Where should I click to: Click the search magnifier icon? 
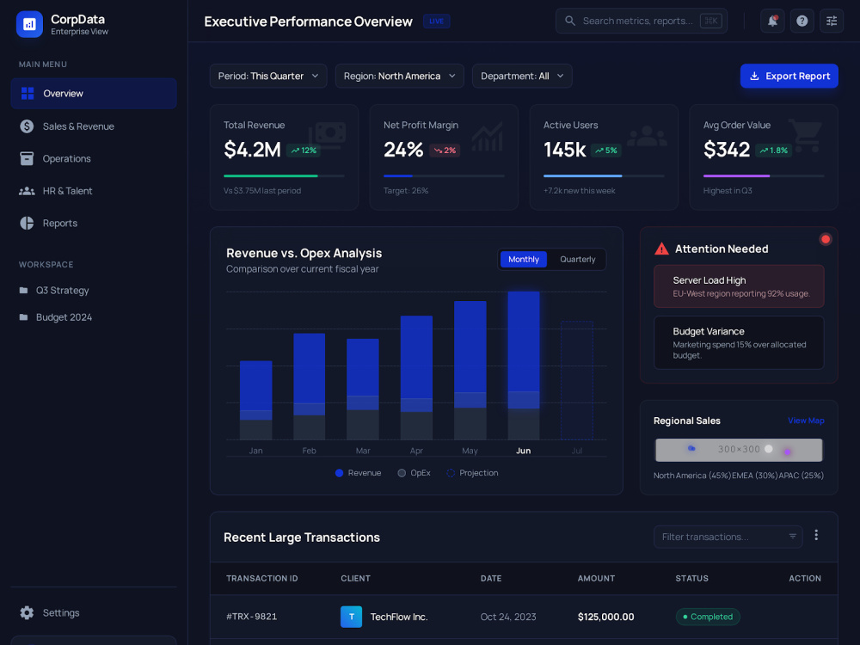[570, 21]
